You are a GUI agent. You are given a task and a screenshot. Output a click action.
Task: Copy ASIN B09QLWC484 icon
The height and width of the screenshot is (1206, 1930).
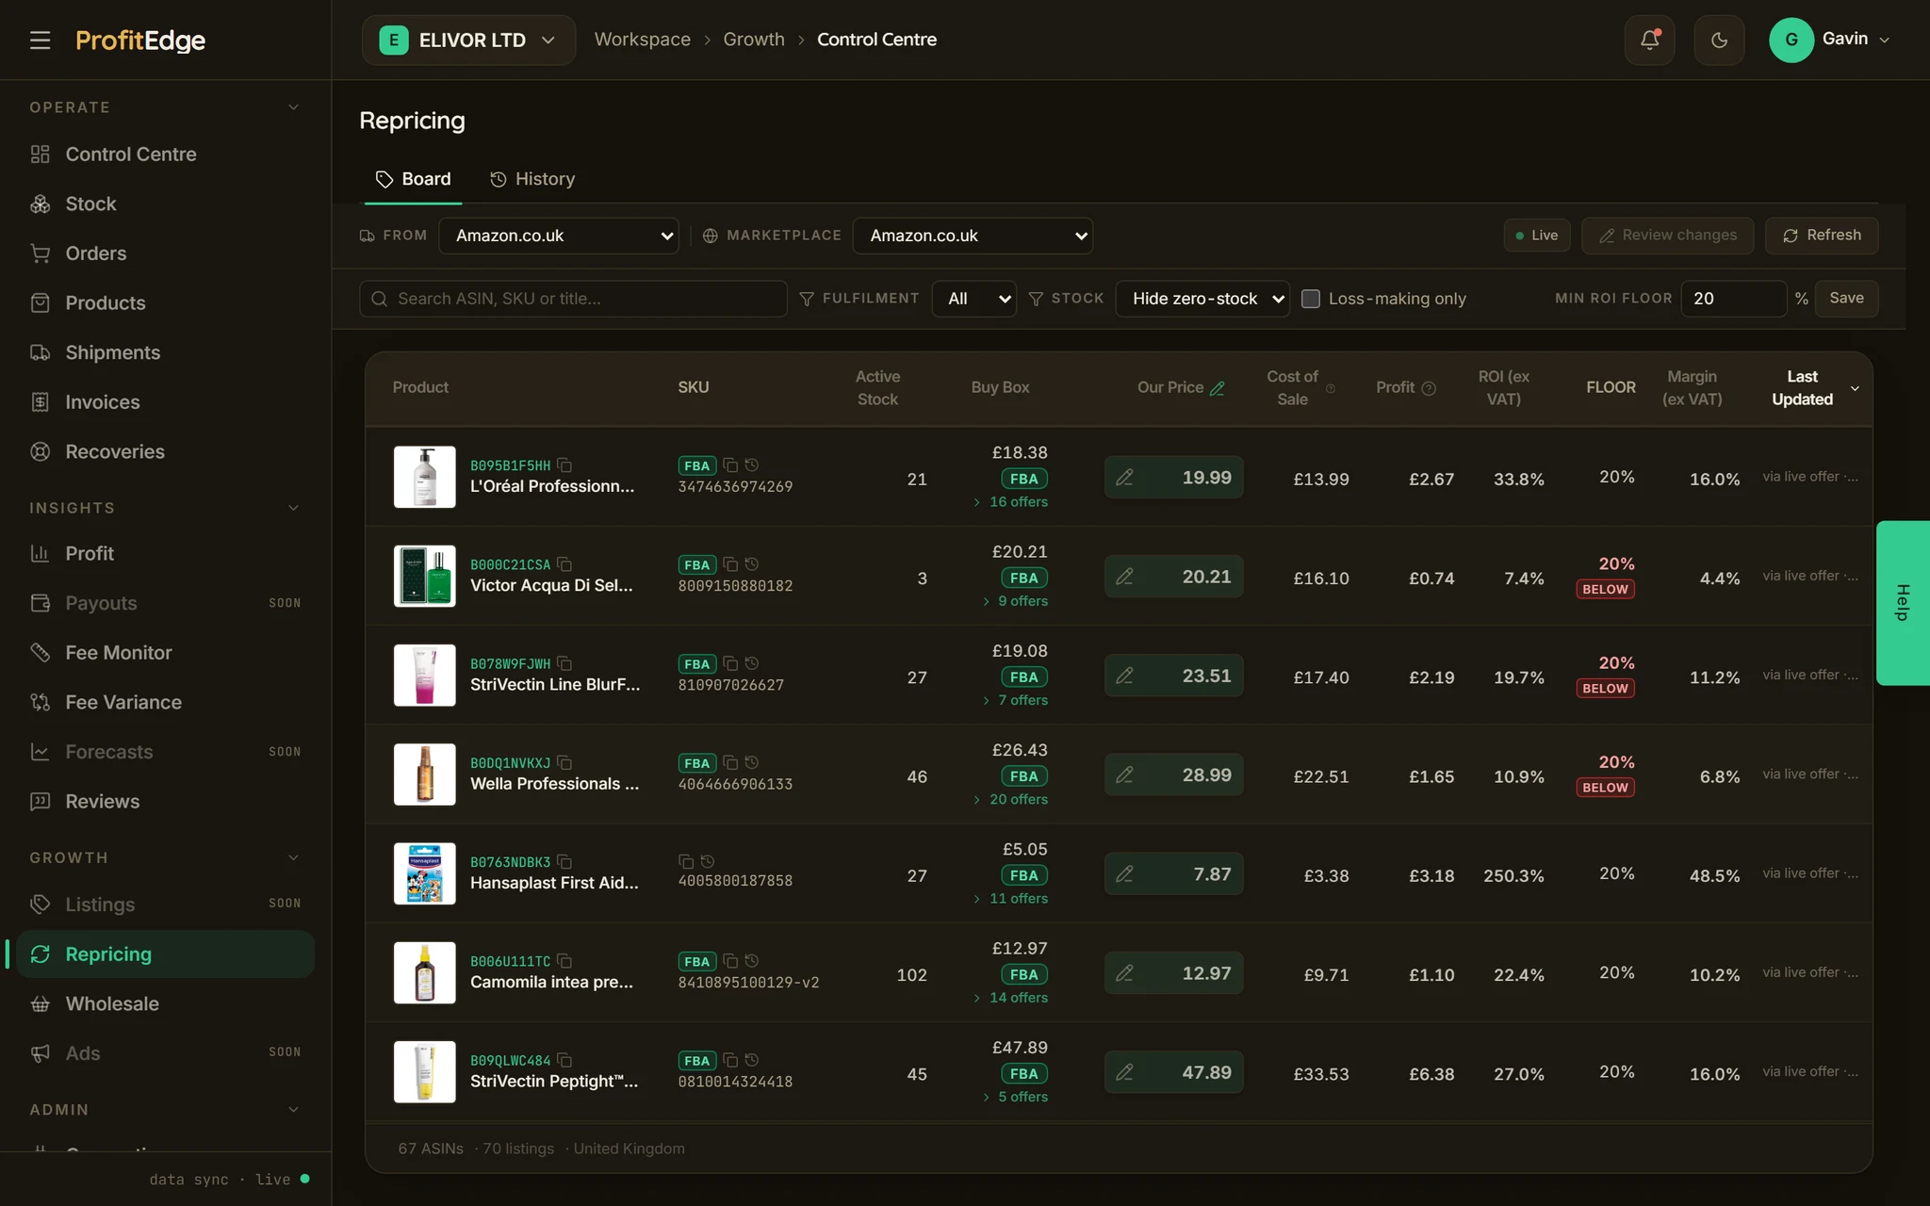tap(564, 1060)
